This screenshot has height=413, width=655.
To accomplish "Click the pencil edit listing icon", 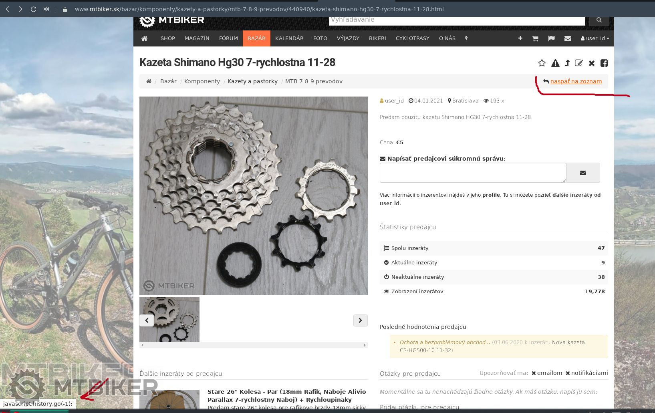I will (579, 63).
